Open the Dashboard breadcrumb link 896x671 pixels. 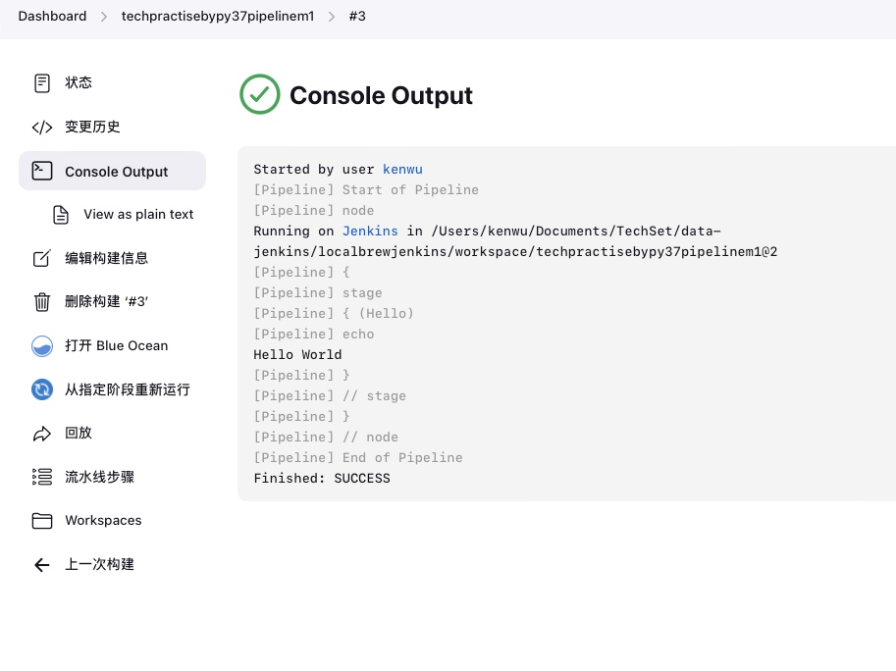pos(52,17)
